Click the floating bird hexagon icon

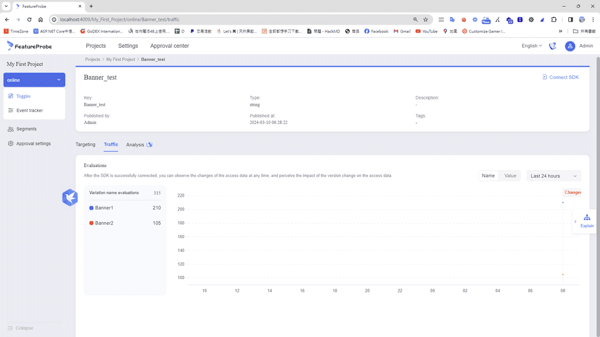pyautogui.click(x=70, y=198)
